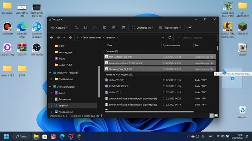252x141 pixels.
Task: Collapse the Сегодня (3) group
Action: (x=104, y=51)
